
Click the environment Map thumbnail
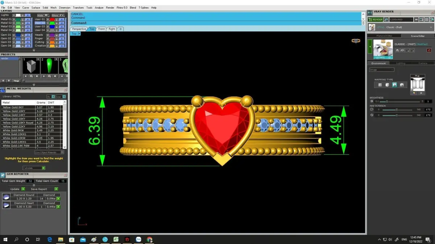(x=417, y=84)
